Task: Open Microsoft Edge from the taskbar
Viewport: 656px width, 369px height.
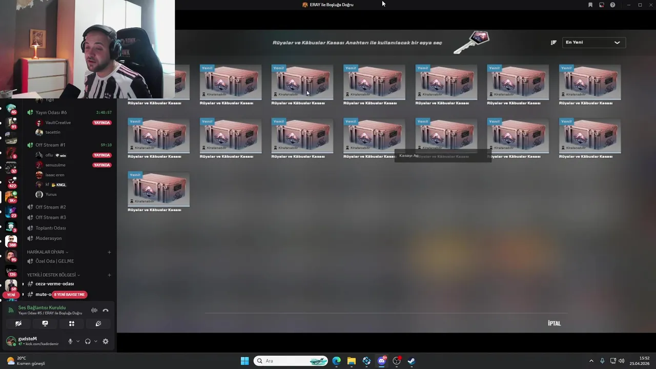Action: (336, 361)
